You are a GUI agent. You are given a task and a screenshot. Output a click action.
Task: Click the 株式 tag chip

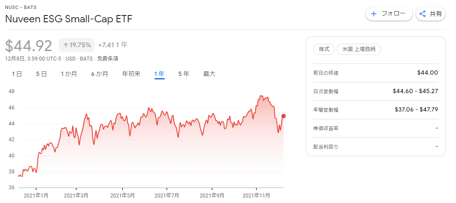324,49
